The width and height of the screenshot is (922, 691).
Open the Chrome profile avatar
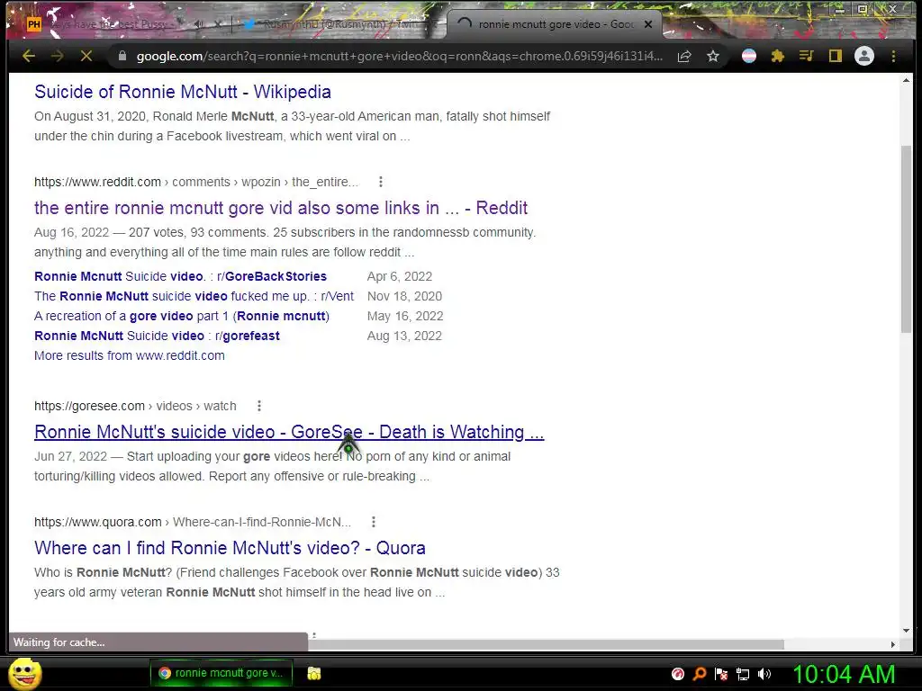click(x=863, y=57)
